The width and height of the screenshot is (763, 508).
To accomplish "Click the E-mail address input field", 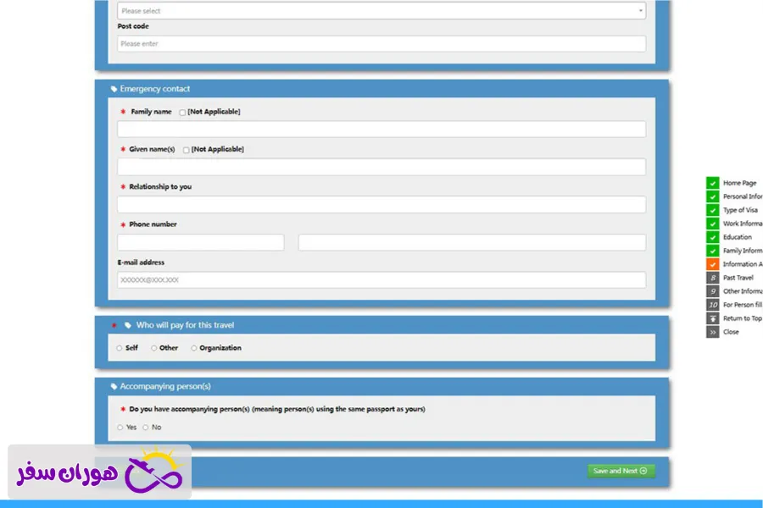I will coord(381,280).
